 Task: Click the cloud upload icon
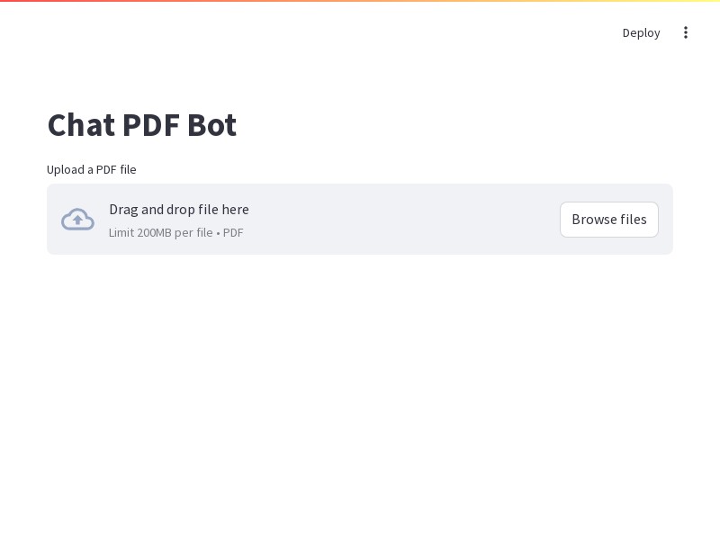(x=77, y=220)
